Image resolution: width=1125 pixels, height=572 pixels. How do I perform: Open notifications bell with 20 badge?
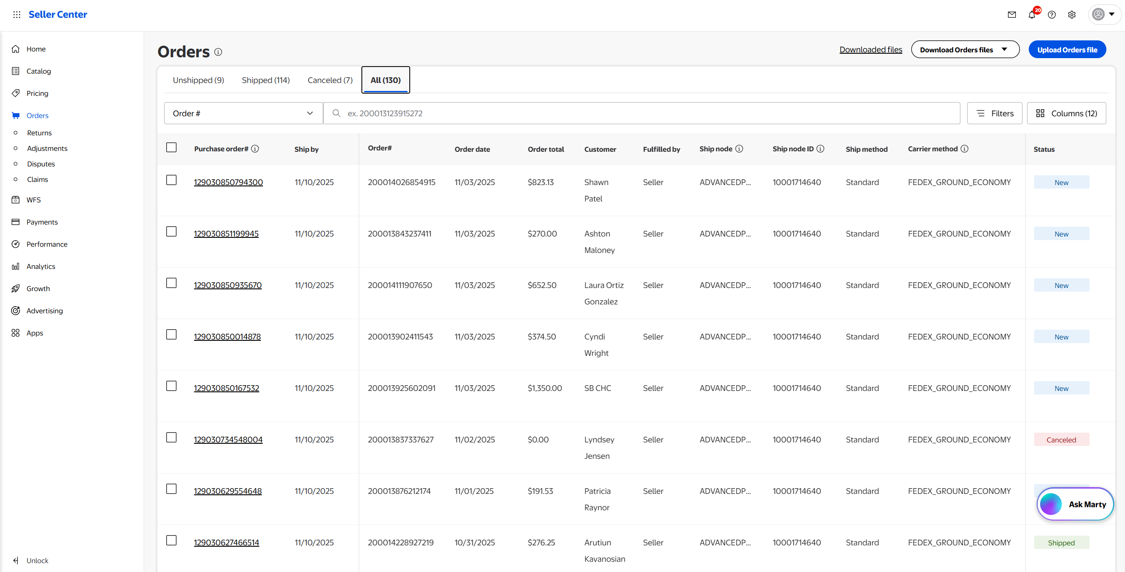pyautogui.click(x=1032, y=14)
